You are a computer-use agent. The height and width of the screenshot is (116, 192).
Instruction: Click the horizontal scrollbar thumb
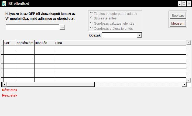(50, 84)
